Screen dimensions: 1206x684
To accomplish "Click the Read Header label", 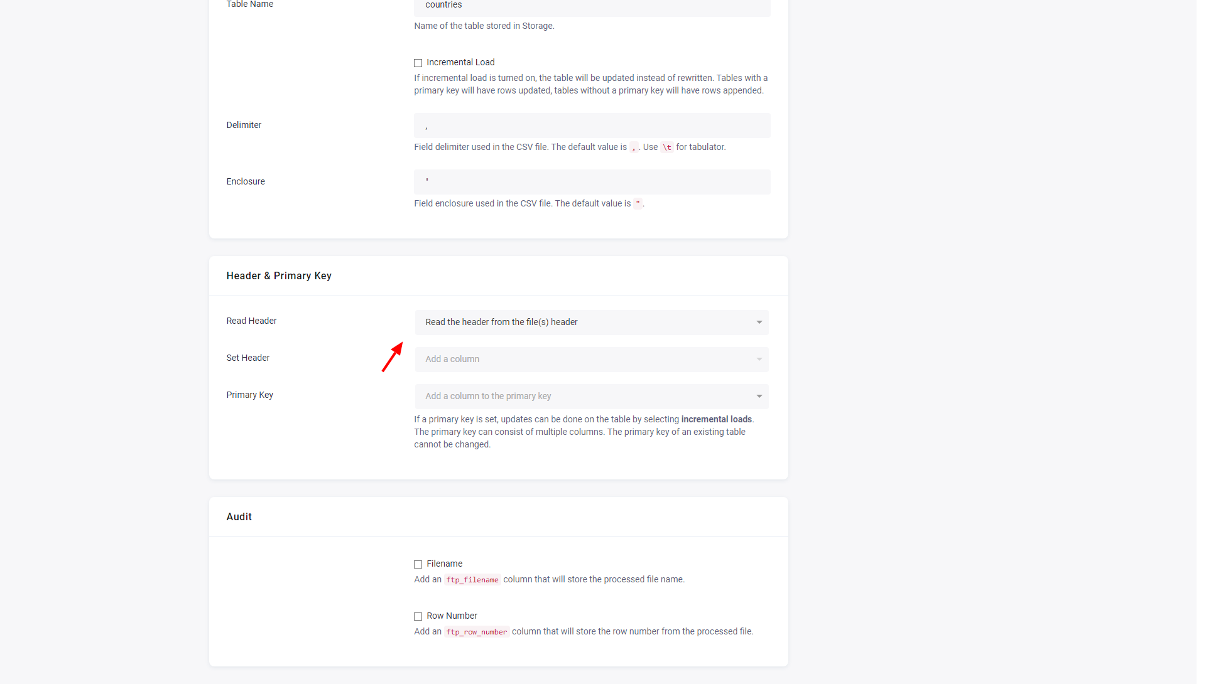I will click(x=251, y=321).
